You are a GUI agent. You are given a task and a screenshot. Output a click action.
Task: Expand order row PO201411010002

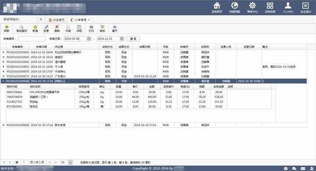click(3, 52)
